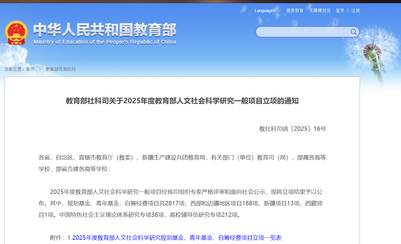The width and height of the screenshot is (401, 244).
Task: Click the magnifying glass search icon
Action: click(353, 32)
